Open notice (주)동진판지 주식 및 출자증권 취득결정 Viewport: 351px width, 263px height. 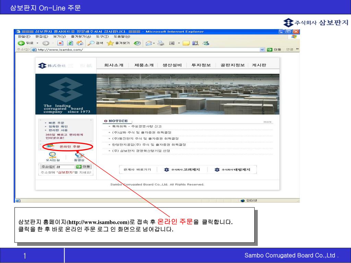pos(145,138)
